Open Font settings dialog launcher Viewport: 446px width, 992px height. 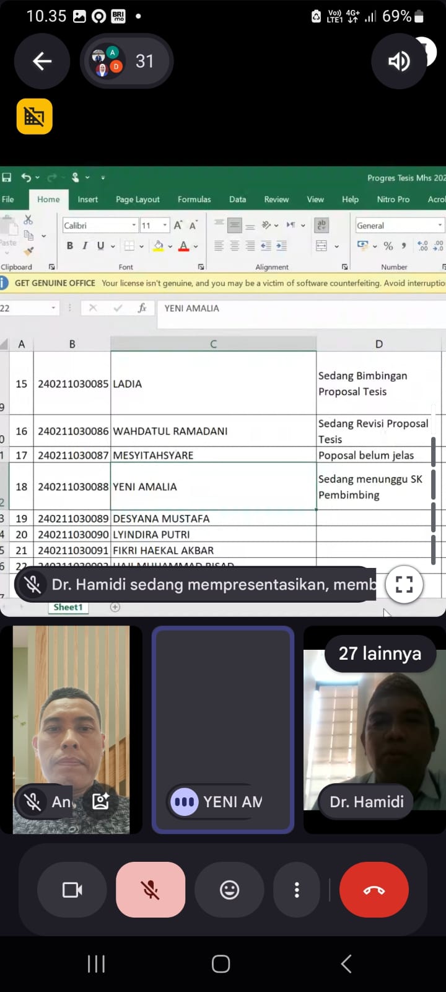201,267
